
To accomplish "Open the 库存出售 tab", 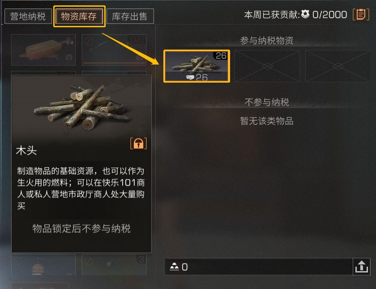I will click(130, 16).
